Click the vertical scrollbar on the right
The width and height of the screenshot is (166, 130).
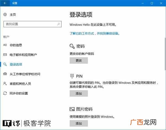[165, 54]
